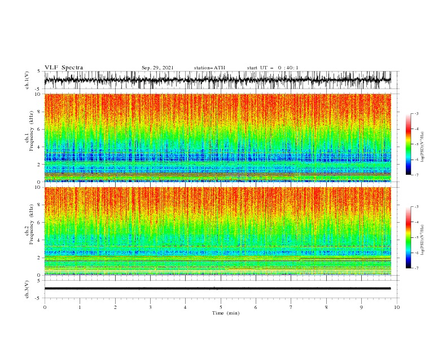This screenshot has width=447, height=345.
Task: Click time axis tick label '10'
Action: (x=397, y=307)
